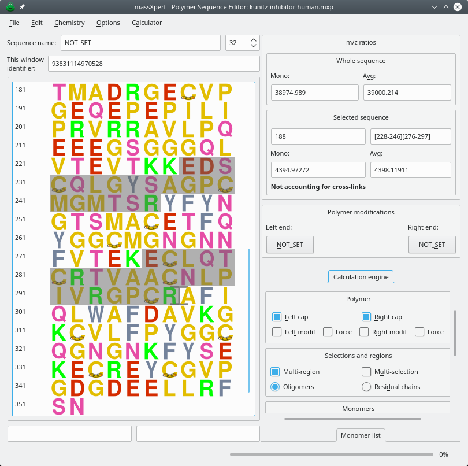
Task: Open the Chemistry menu
Action: (69, 23)
